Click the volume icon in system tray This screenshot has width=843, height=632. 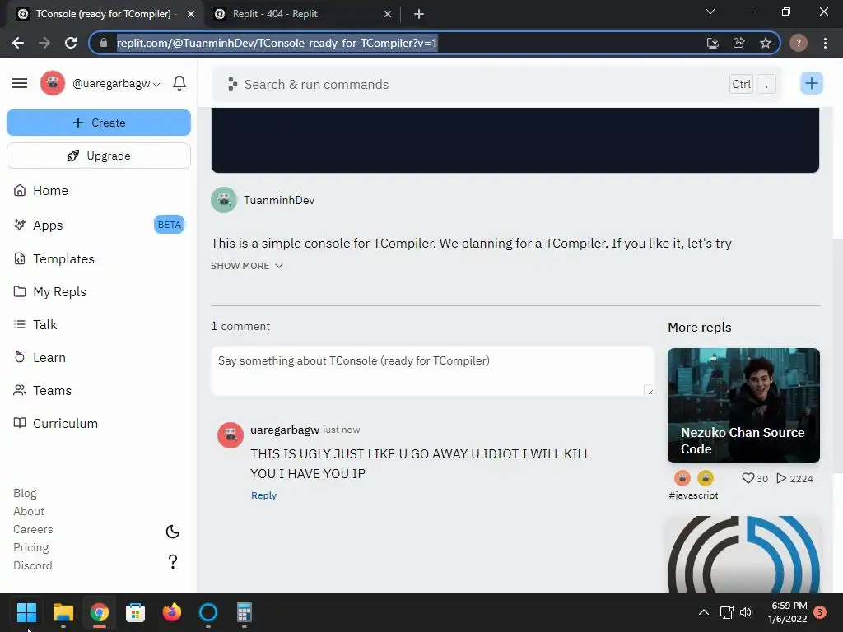[746, 612]
